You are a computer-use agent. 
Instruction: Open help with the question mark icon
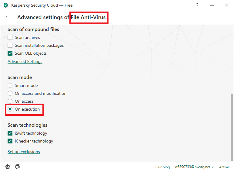click(x=197, y=5)
